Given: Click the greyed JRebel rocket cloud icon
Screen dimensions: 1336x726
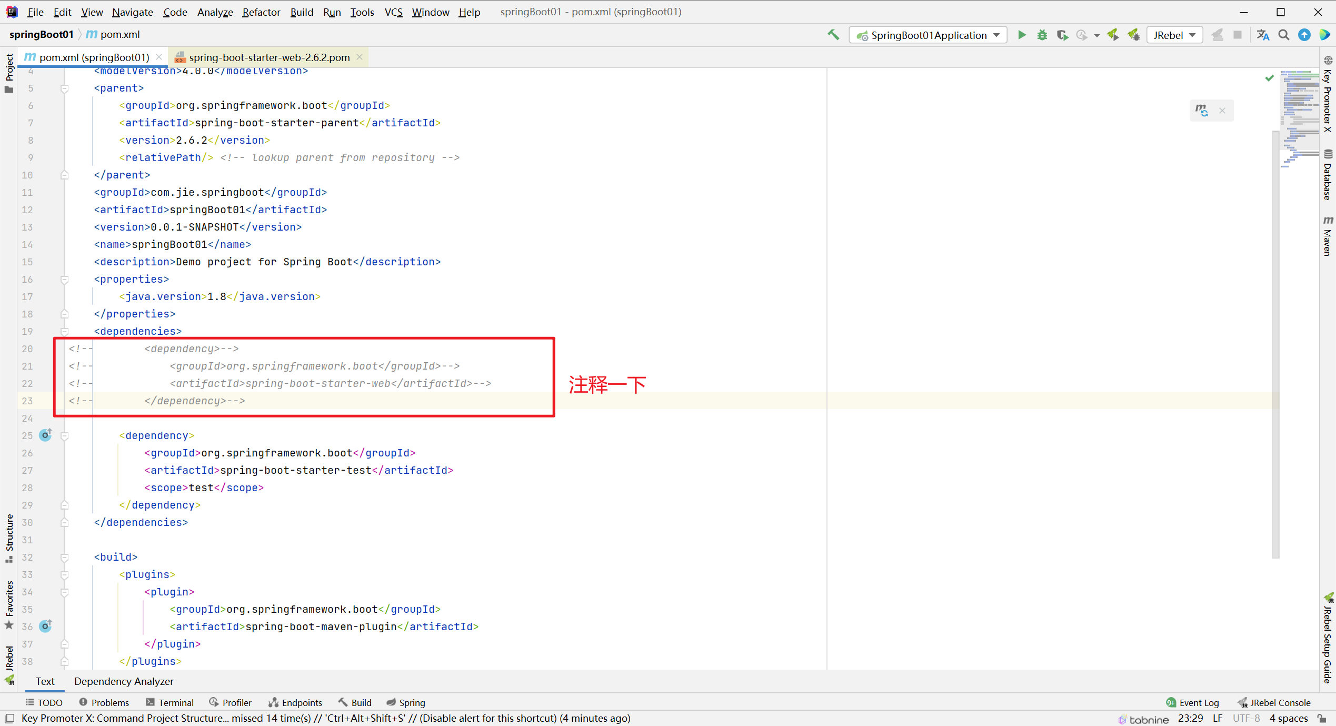Looking at the screenshot, I should click(1217, 35).
